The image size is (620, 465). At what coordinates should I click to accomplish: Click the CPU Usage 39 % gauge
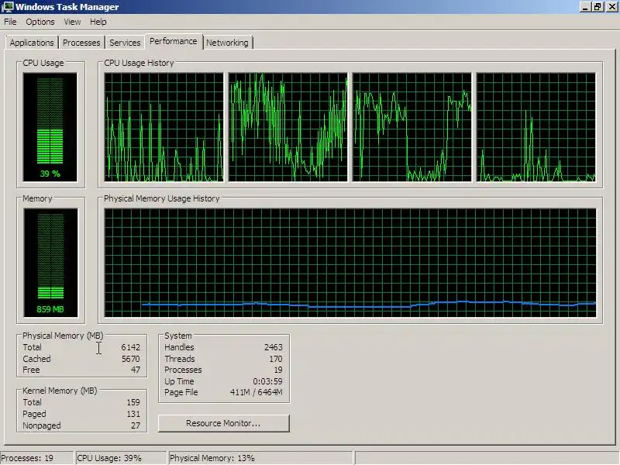50,127
